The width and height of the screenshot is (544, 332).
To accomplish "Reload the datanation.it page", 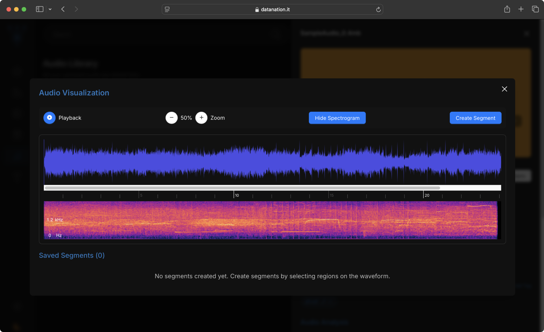I will tap(378, 9).
